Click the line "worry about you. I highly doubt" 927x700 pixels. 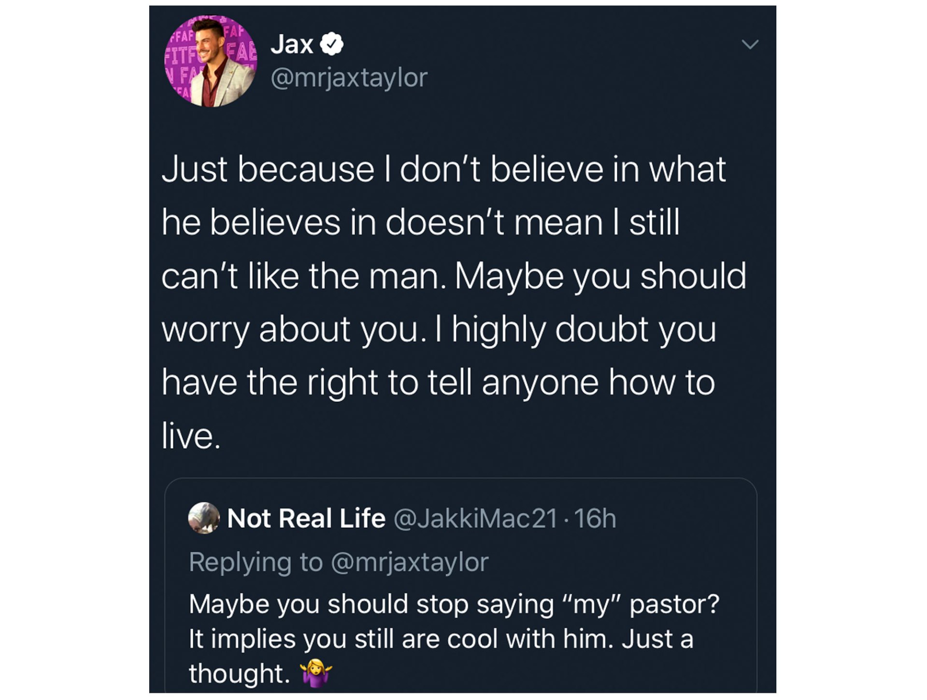(439, 329)
